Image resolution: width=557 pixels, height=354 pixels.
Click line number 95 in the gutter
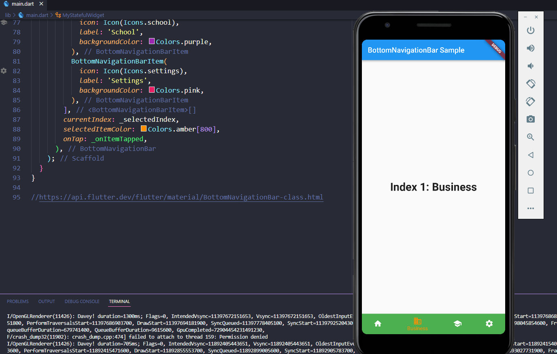tap(17, 197)
